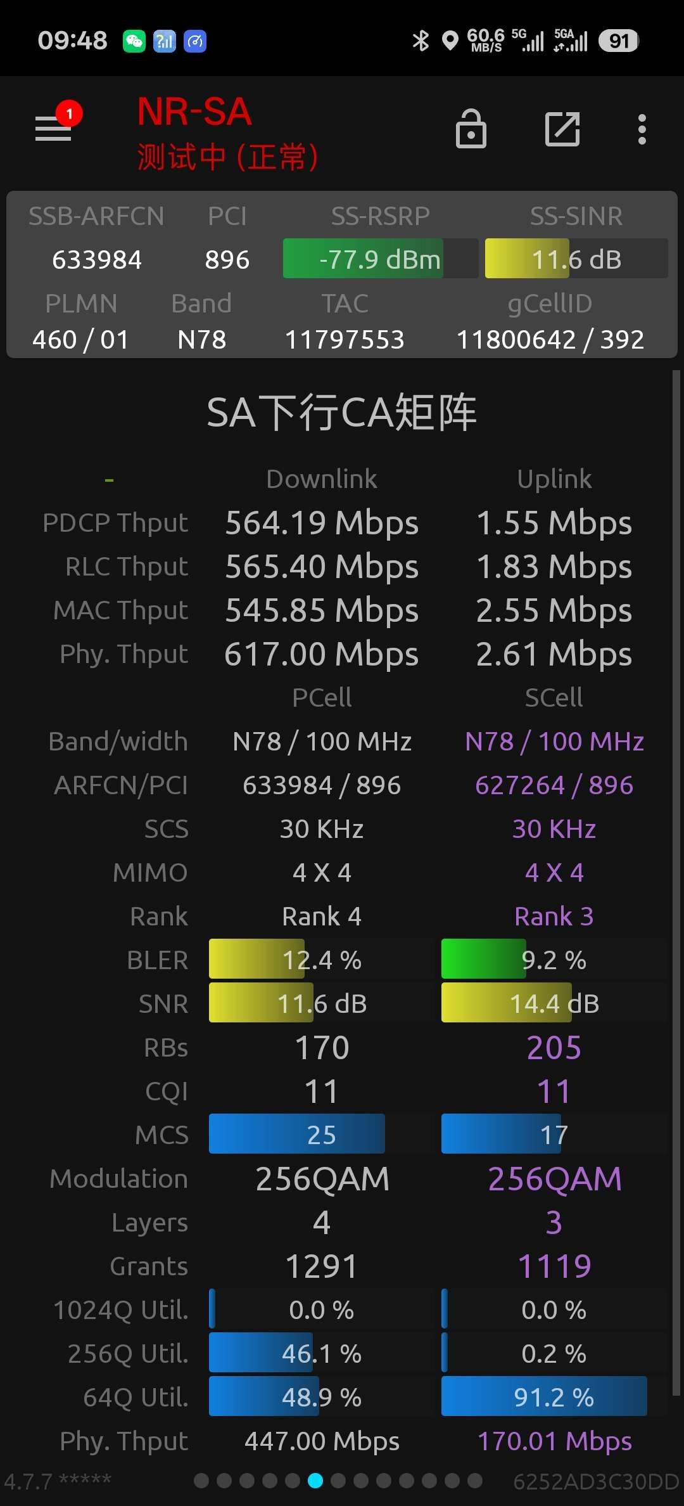Viewport: 684px width, 1506px height.
Task: Select the last page indicator dot
Action: (475, 1480)
